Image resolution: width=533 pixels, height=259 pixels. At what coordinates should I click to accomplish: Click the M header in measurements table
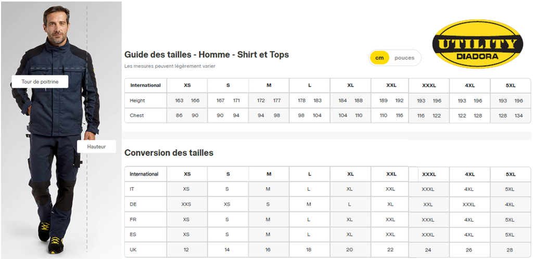tap(269, 85)
